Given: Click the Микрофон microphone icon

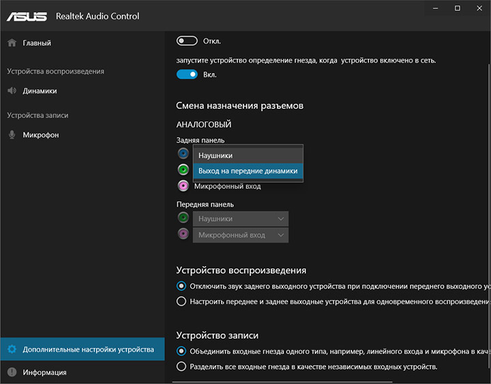Looking at the screenshot, I should (x=12, y=135).
